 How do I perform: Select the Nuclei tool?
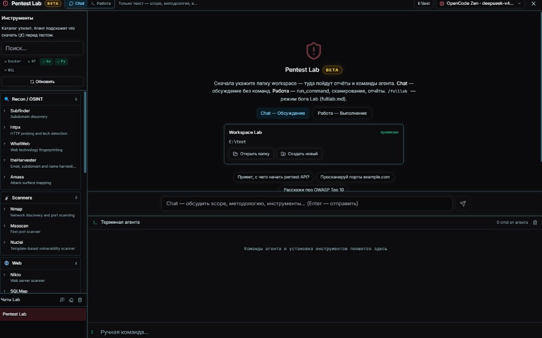click(x=41, y=245)
